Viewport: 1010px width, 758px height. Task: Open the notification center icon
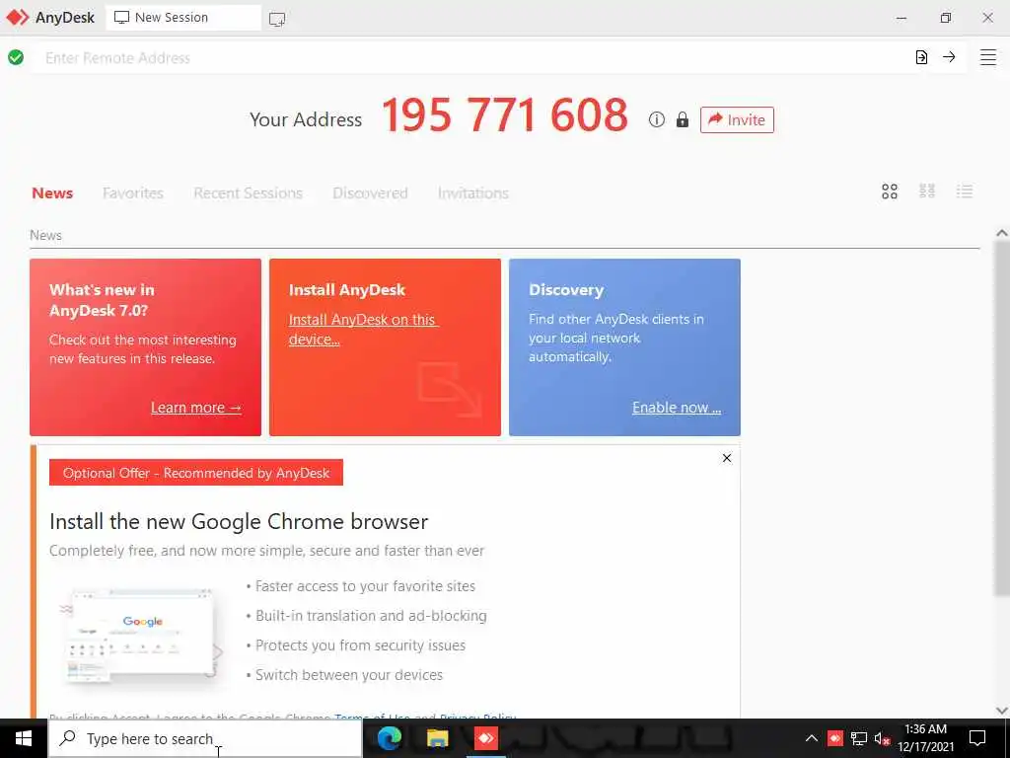[977, 738]
